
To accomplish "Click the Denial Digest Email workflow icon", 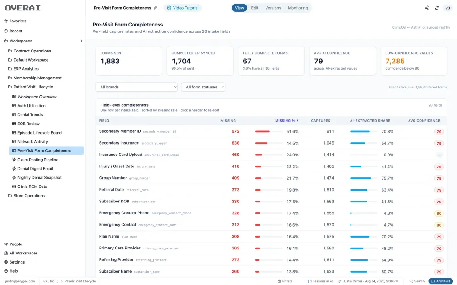I will [14, 169].
